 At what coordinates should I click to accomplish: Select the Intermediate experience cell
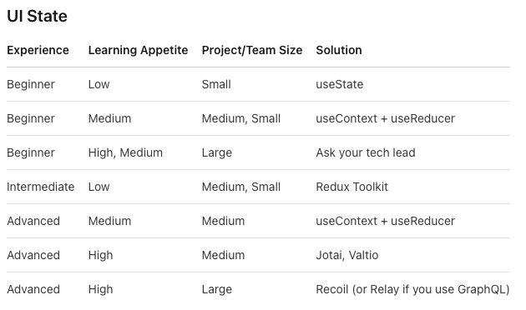[x=41, y=187]
